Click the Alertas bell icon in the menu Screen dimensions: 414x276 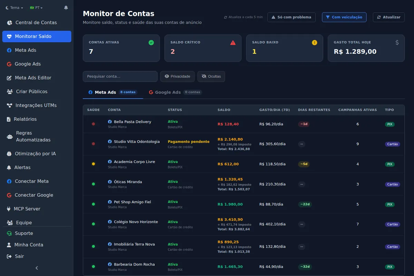pyautogui.click(x=9, y=167)
